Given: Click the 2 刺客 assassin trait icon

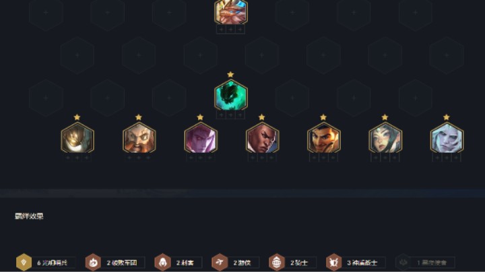Looking at the screenshot, I should tap(163, 263).
